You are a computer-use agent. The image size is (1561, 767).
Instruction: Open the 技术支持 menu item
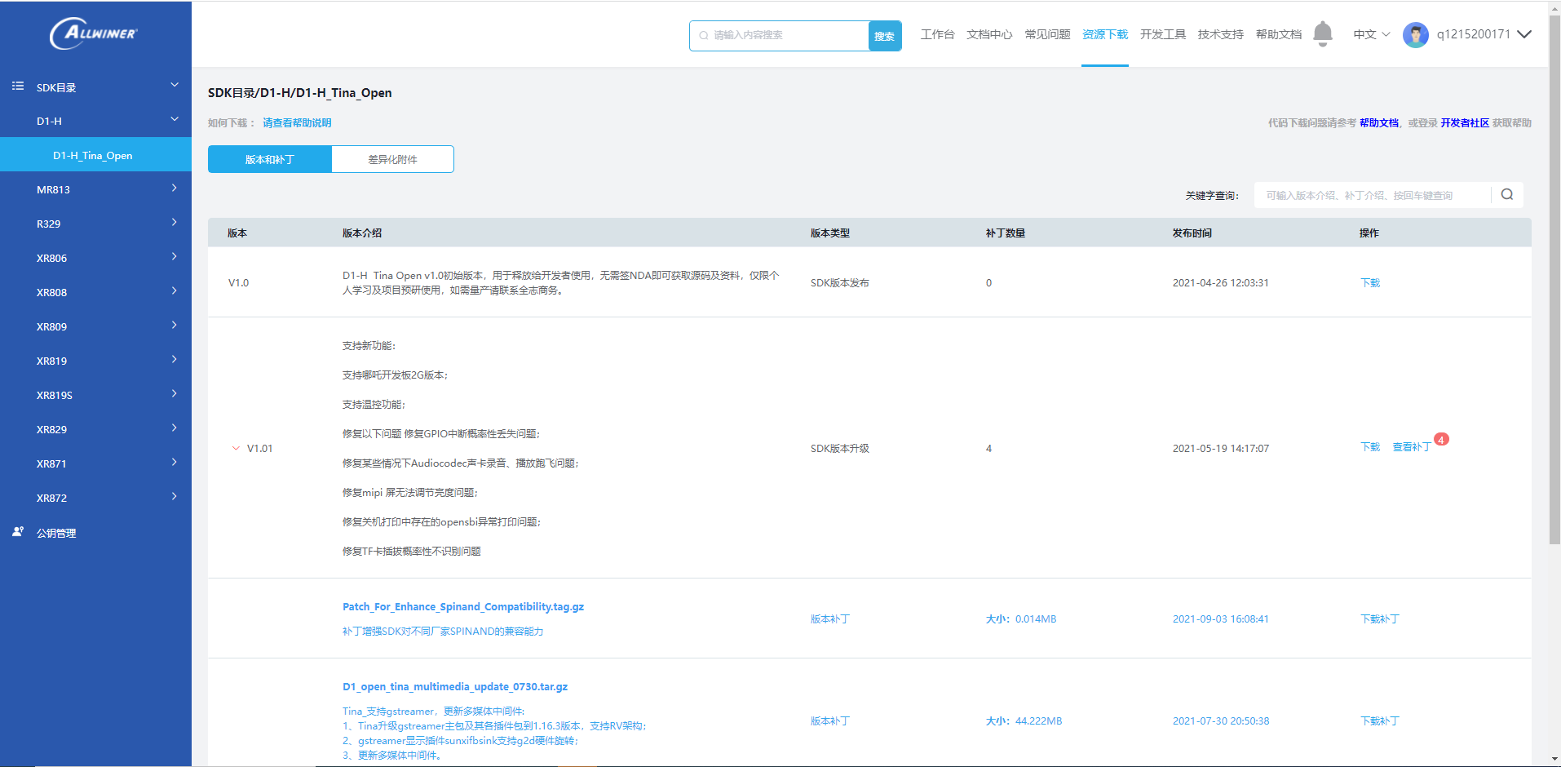click(1220, 34)
